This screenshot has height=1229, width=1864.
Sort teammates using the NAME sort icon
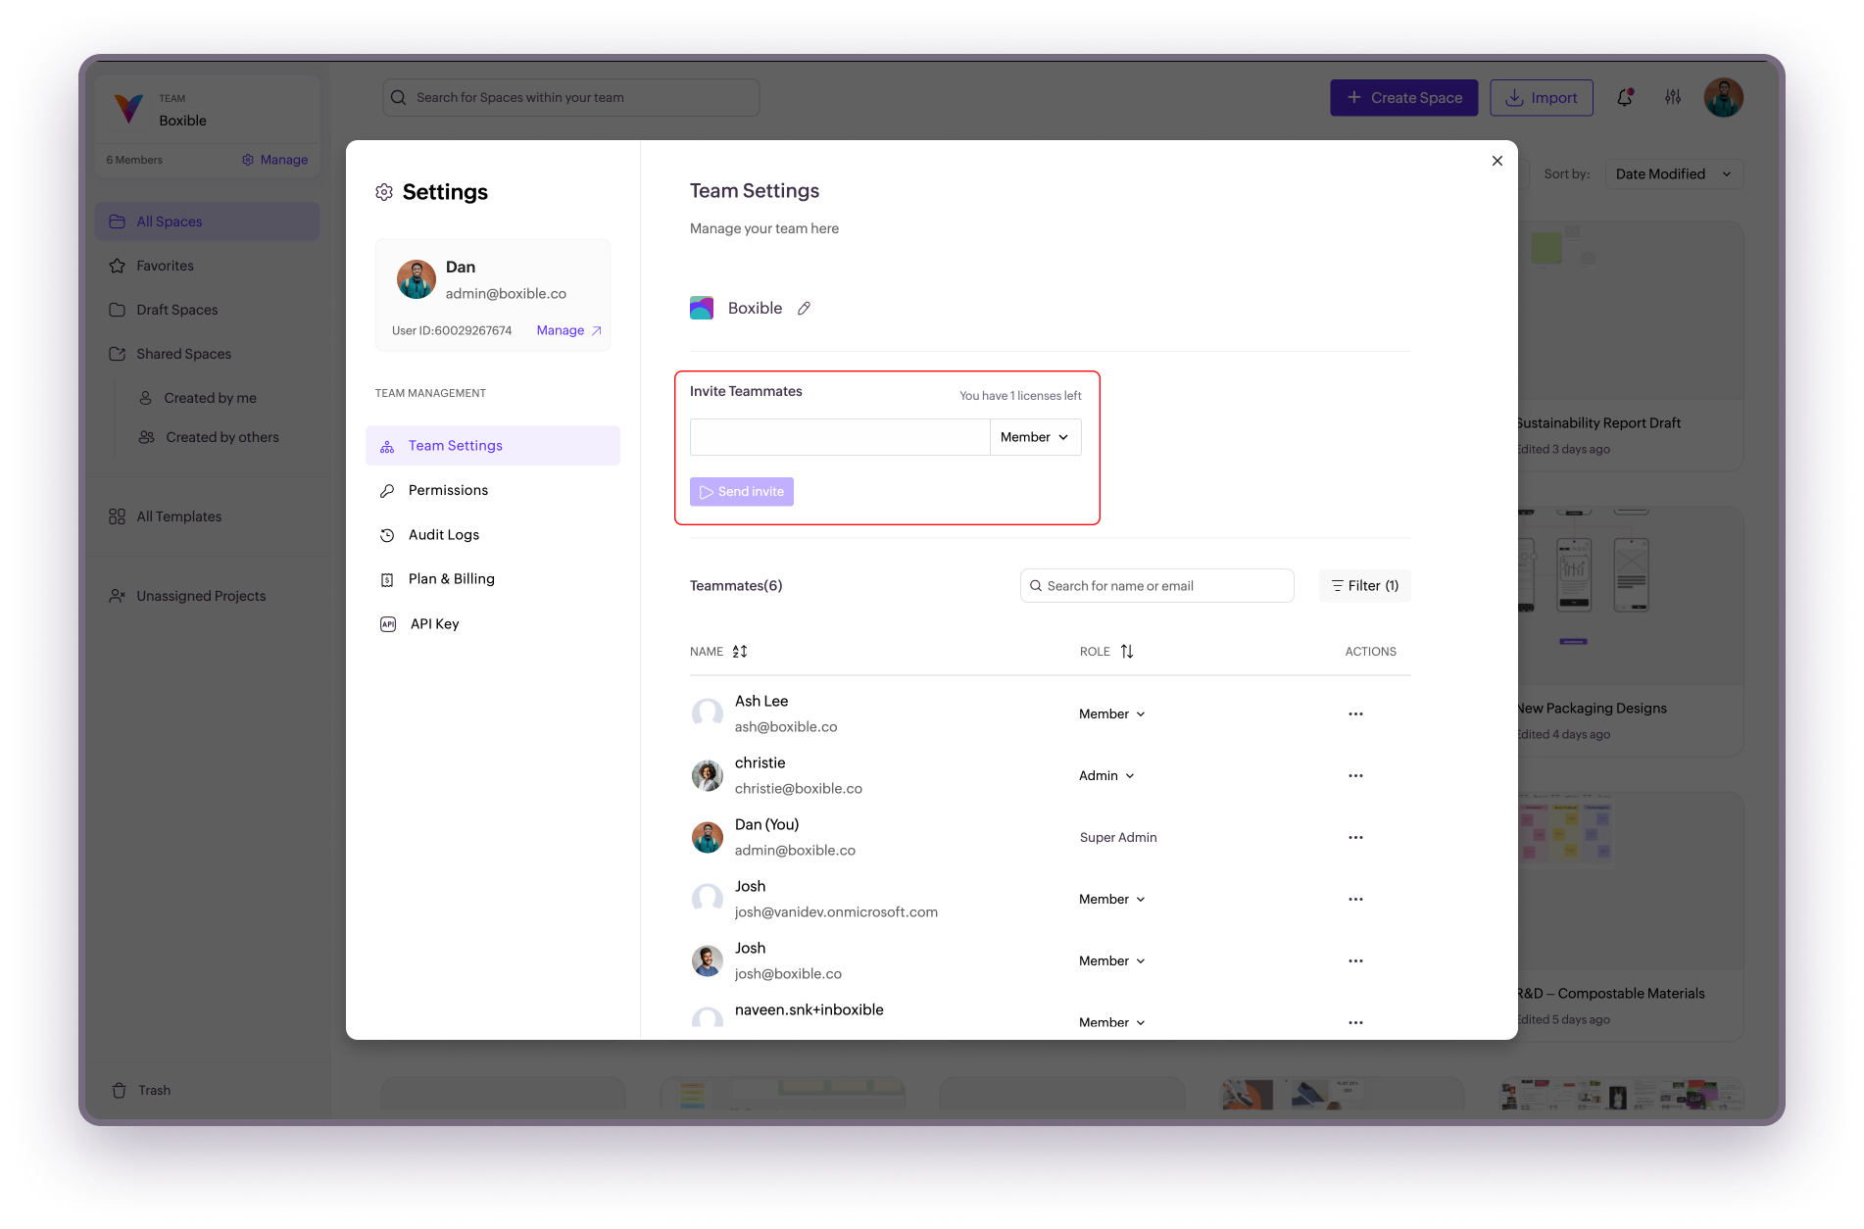coord(740,652)
